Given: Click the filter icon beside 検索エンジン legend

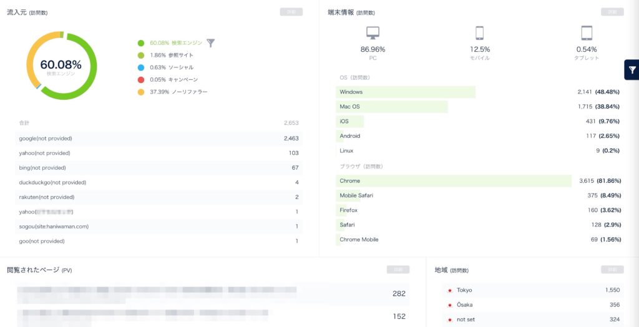Looking at the screenshot, I should (211, 43).
